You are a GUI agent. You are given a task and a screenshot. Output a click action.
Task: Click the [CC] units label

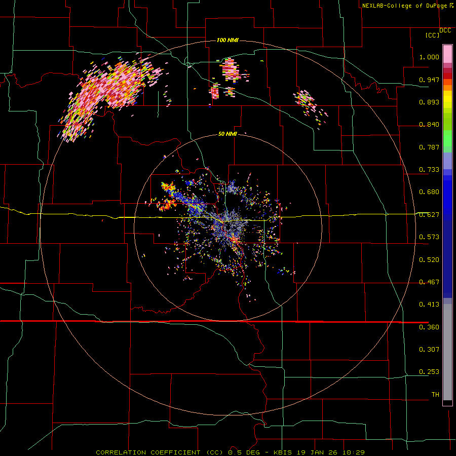(x=432, y=35)
